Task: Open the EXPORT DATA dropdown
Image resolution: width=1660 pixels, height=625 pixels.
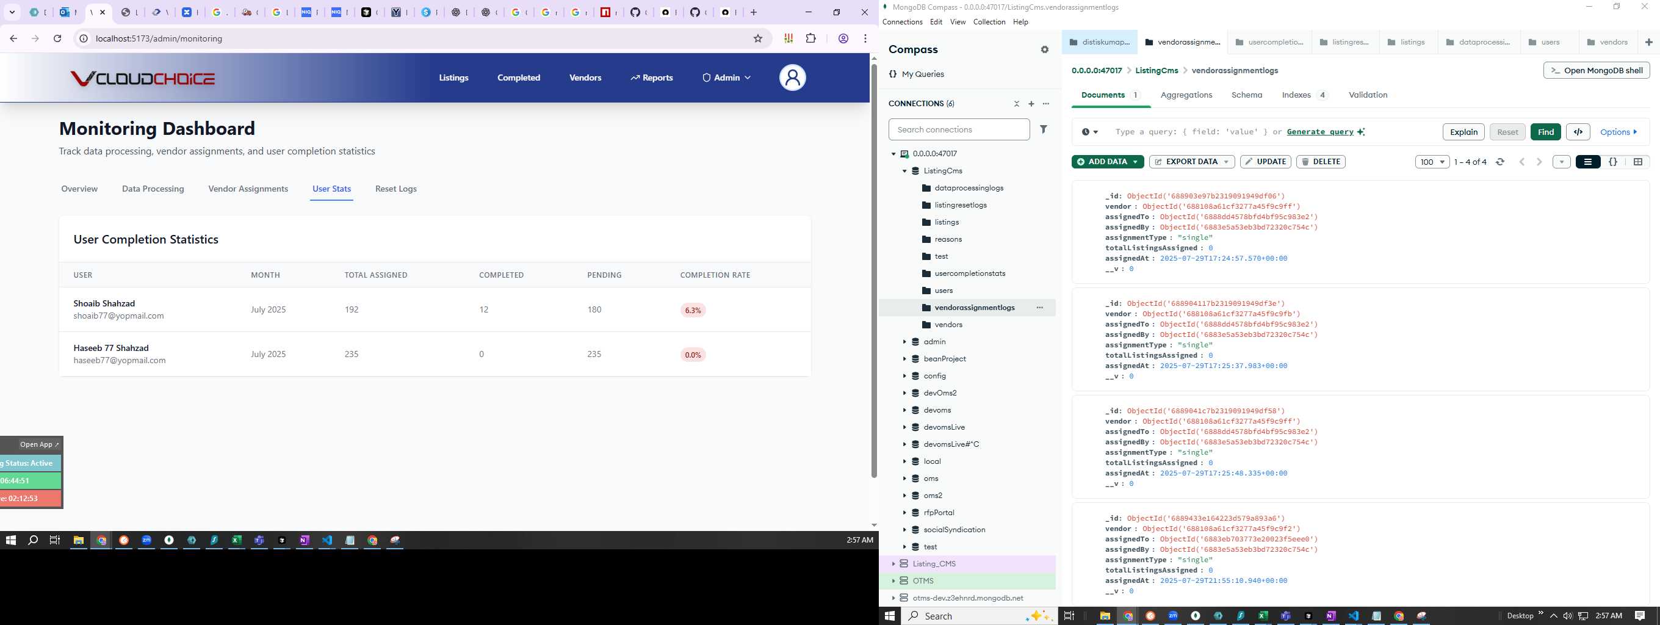Action: click(x=1192, y=162)
